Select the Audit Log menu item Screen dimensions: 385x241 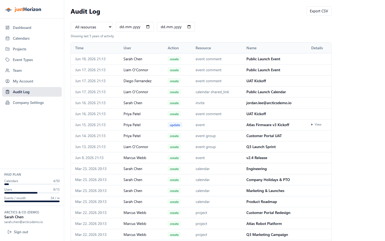(x=32, y=92)
